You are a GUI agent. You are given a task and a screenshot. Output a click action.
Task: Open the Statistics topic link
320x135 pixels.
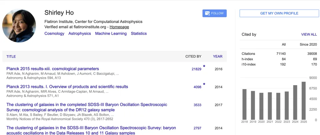tap(139, 34)
